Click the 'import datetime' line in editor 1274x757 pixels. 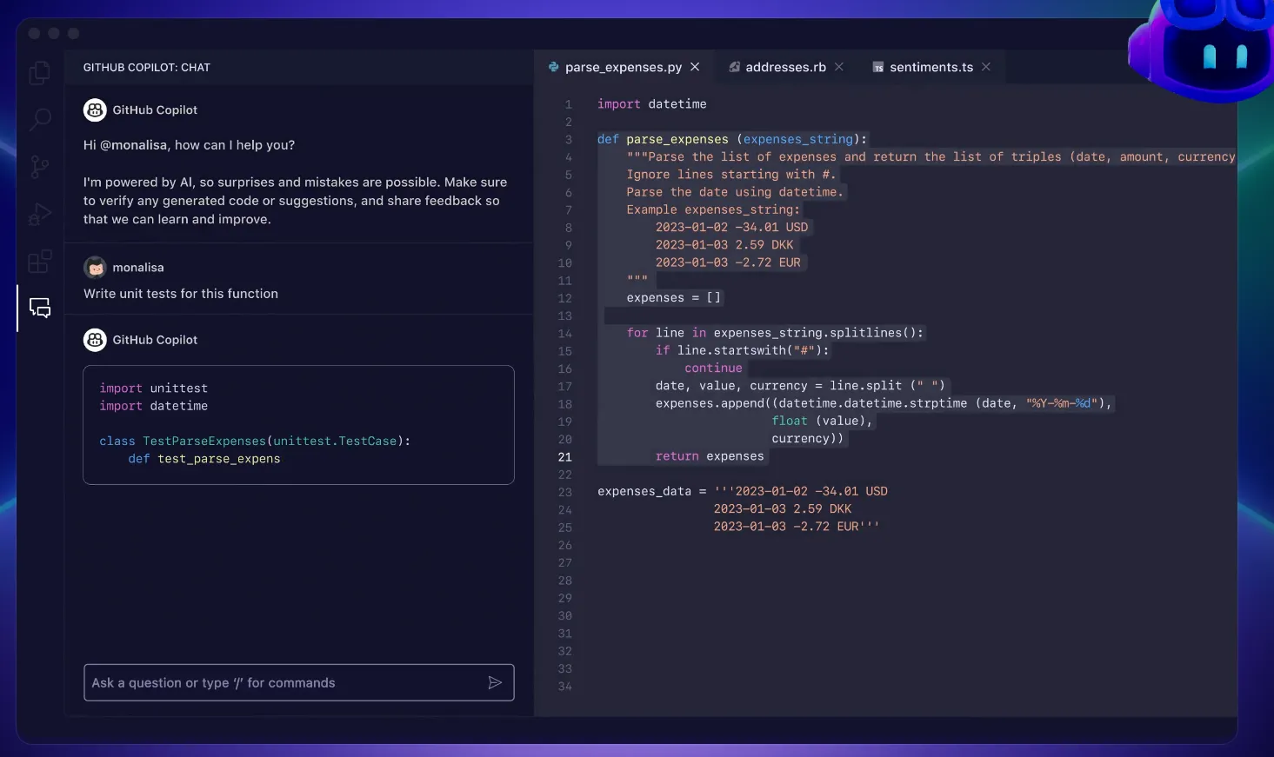click(652, 104)
